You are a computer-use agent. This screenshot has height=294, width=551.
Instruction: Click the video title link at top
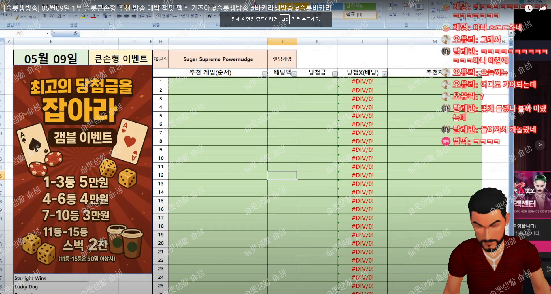(x=167, y=8)
